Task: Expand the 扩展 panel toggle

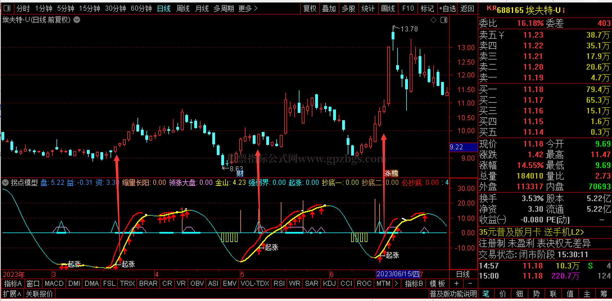Action: coord(12,294)
